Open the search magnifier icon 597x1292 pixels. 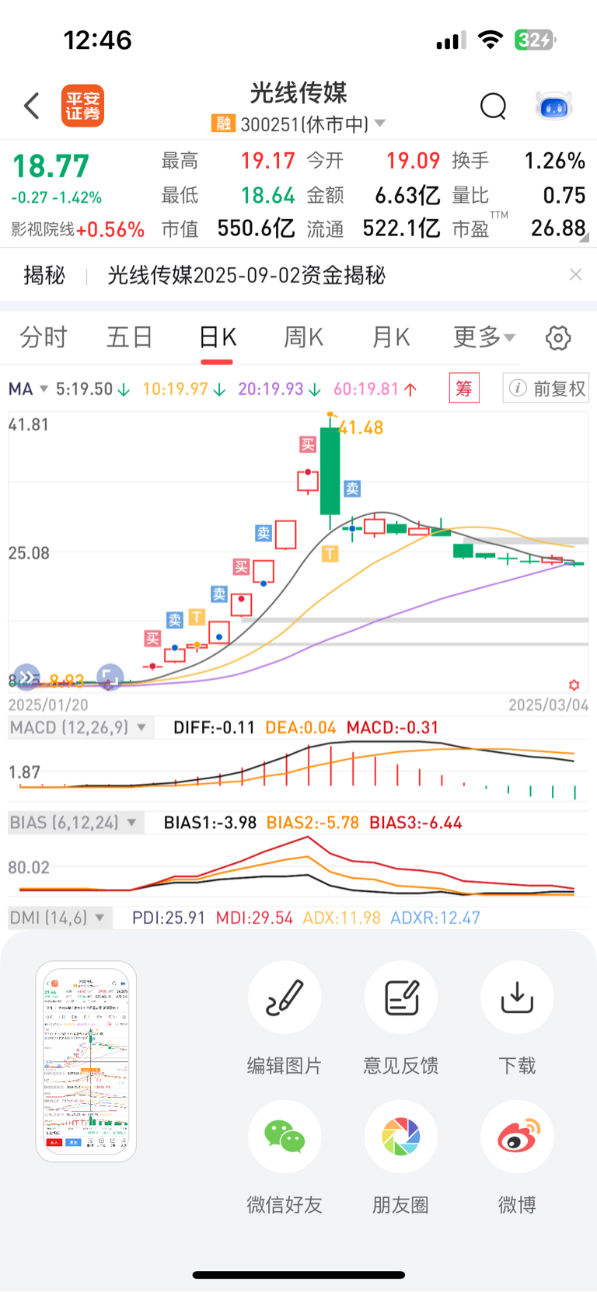pos(493,106)
